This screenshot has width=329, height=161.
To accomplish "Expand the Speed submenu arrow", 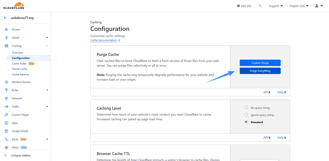I will pos(47,38).
